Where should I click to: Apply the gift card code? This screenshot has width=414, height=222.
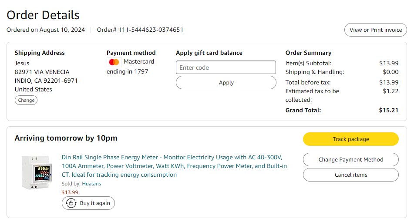tap(226, 83)
